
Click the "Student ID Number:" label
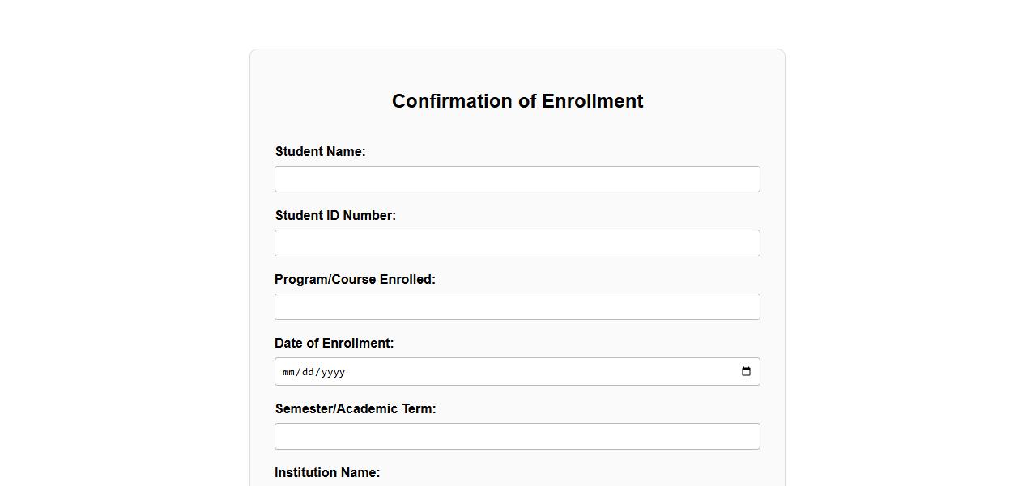[335, 216]
